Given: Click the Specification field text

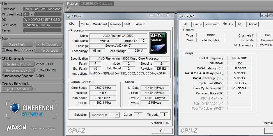Looking at the screenshot, I should coord(129,58).
